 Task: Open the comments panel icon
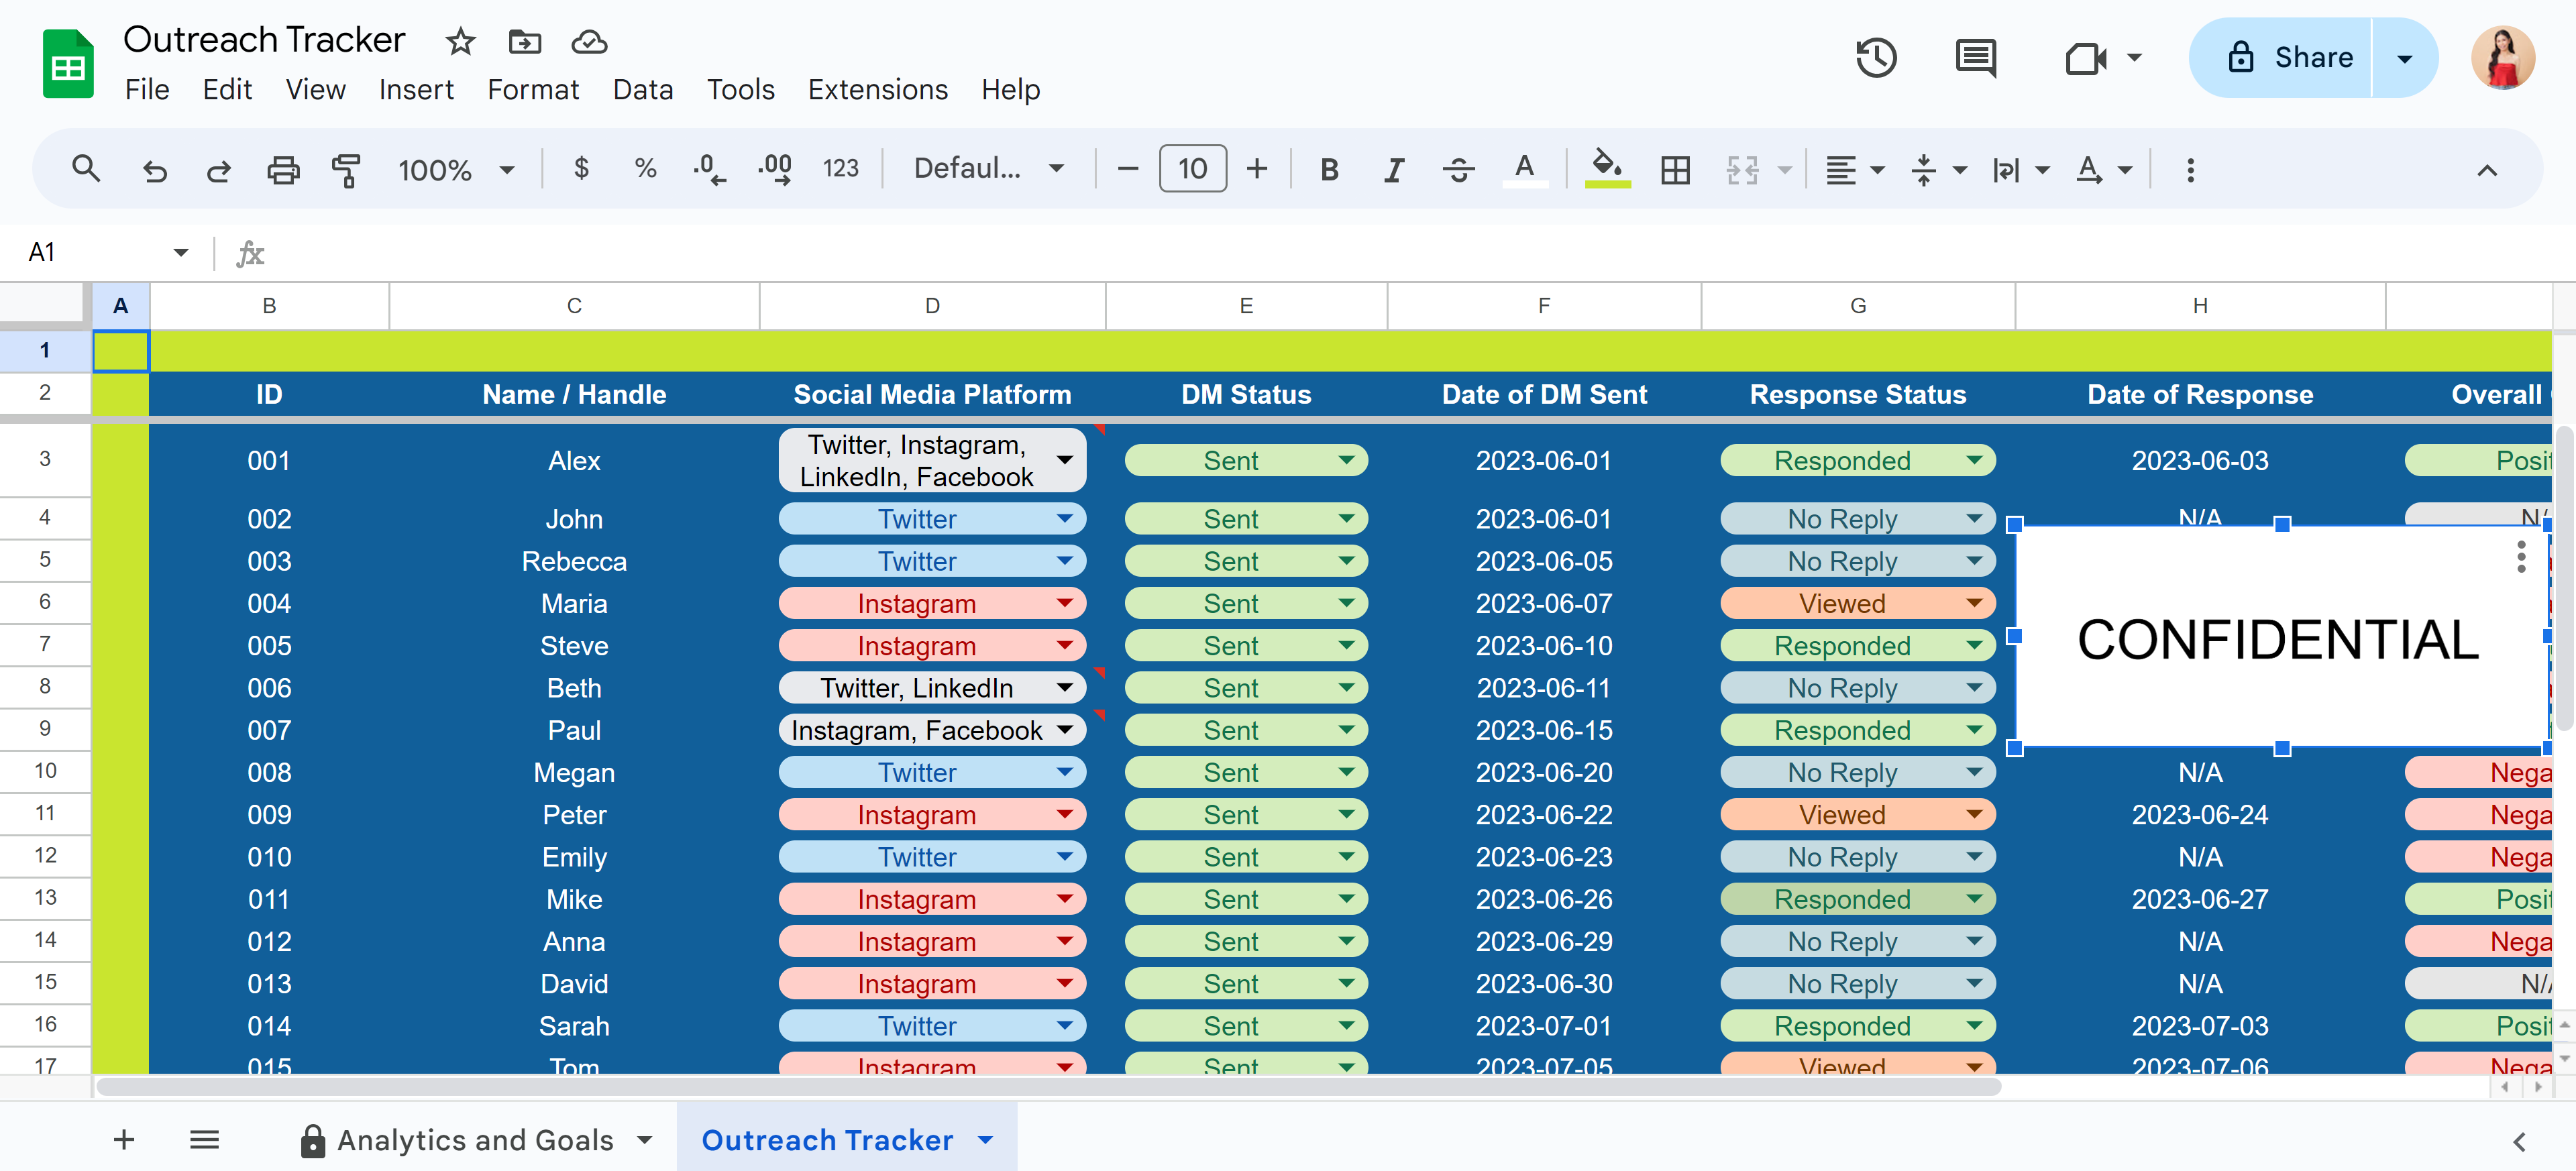[1975, 58]
